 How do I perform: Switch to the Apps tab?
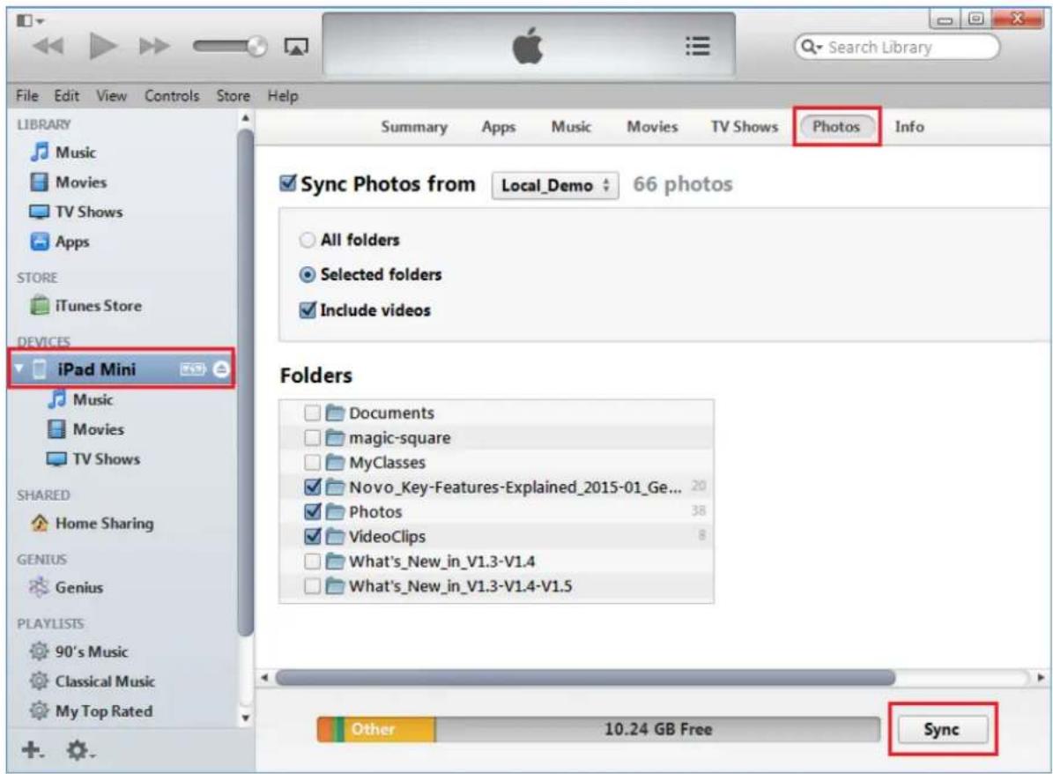coord(498,126)
